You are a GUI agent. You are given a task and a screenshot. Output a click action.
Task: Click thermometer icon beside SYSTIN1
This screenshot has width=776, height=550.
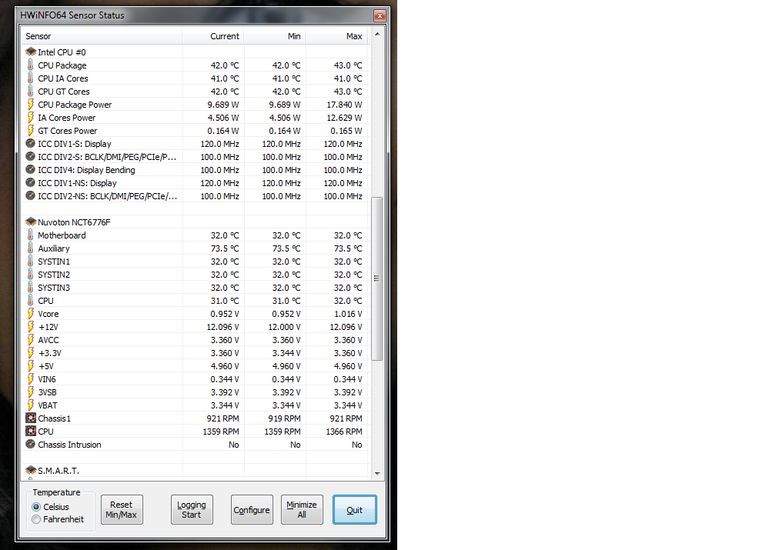(30, 261)
